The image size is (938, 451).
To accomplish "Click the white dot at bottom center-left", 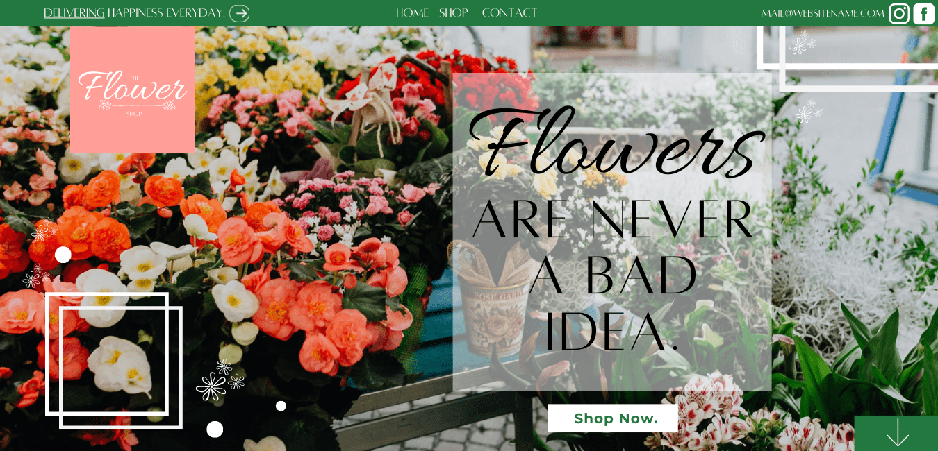I will click(215, 429).
